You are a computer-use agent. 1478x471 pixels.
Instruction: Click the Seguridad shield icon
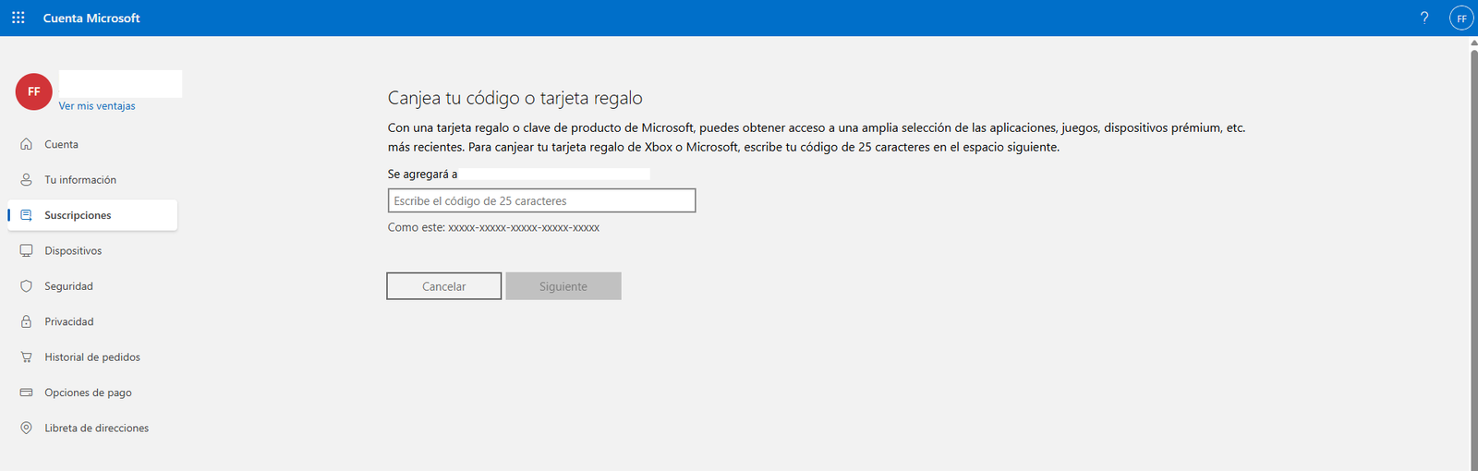click(26, 286)
